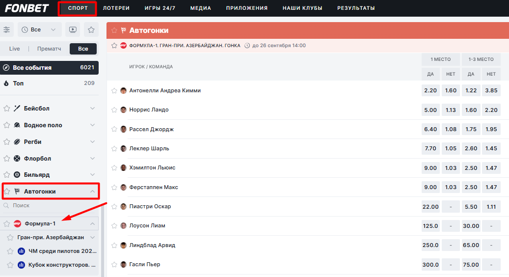Open the ПРИЛОЖЕНИЯ menu
The height and width of the screenshot is (277, 509).
[x=247, y=8]
